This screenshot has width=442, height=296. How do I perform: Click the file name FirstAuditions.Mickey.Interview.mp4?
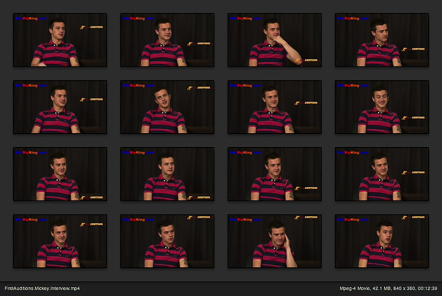(x=42, y=288)
